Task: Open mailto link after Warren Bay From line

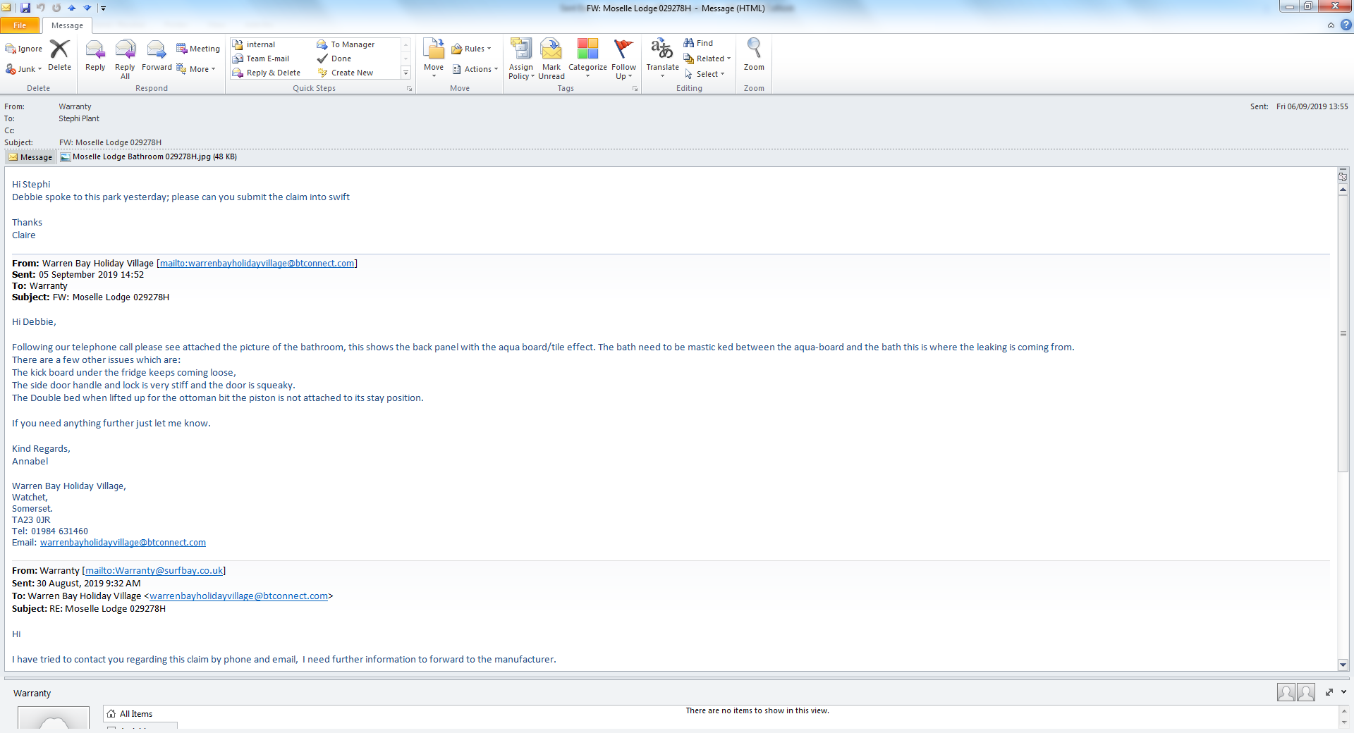Action: point(257,263)
